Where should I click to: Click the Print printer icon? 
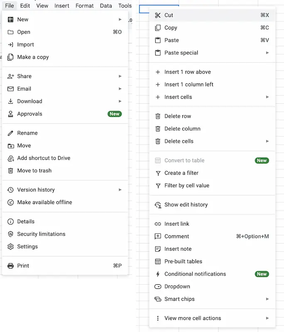pyautogui.click(x=11, y=266)
